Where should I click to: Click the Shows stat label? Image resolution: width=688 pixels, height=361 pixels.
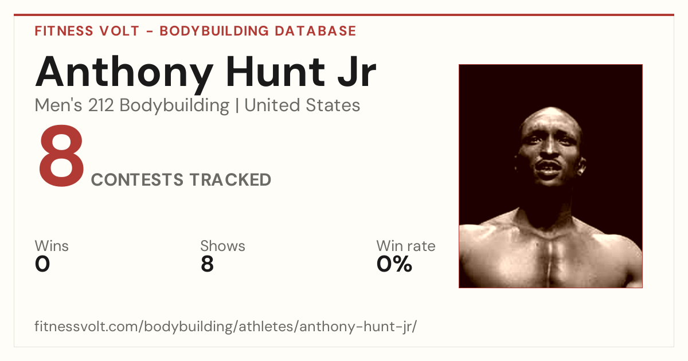pyautogui.click(x=222, y=246)
